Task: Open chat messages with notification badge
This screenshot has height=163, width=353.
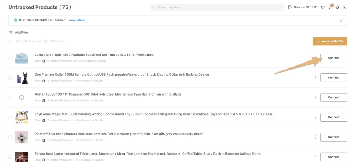Action: tap(330, 7)
